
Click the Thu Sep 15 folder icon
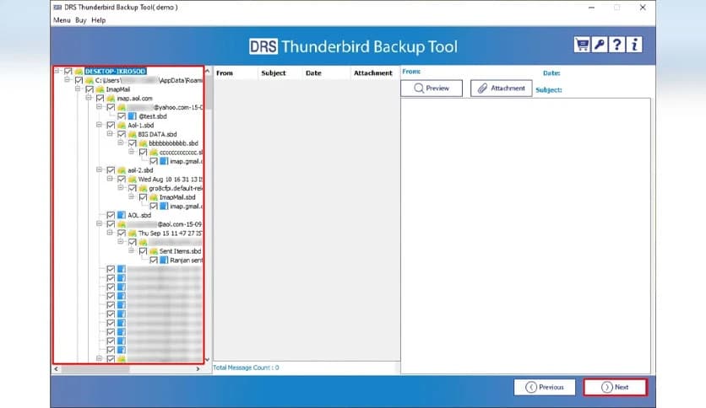[x=132, y=234]
